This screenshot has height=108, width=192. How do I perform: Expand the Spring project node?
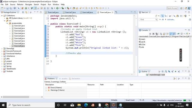coord(2,66)
